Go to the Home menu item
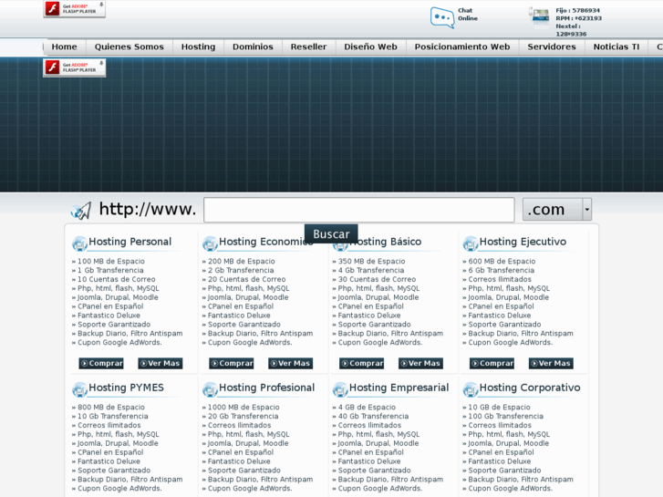This screenshot has width=663, height=497. [64, 47]
